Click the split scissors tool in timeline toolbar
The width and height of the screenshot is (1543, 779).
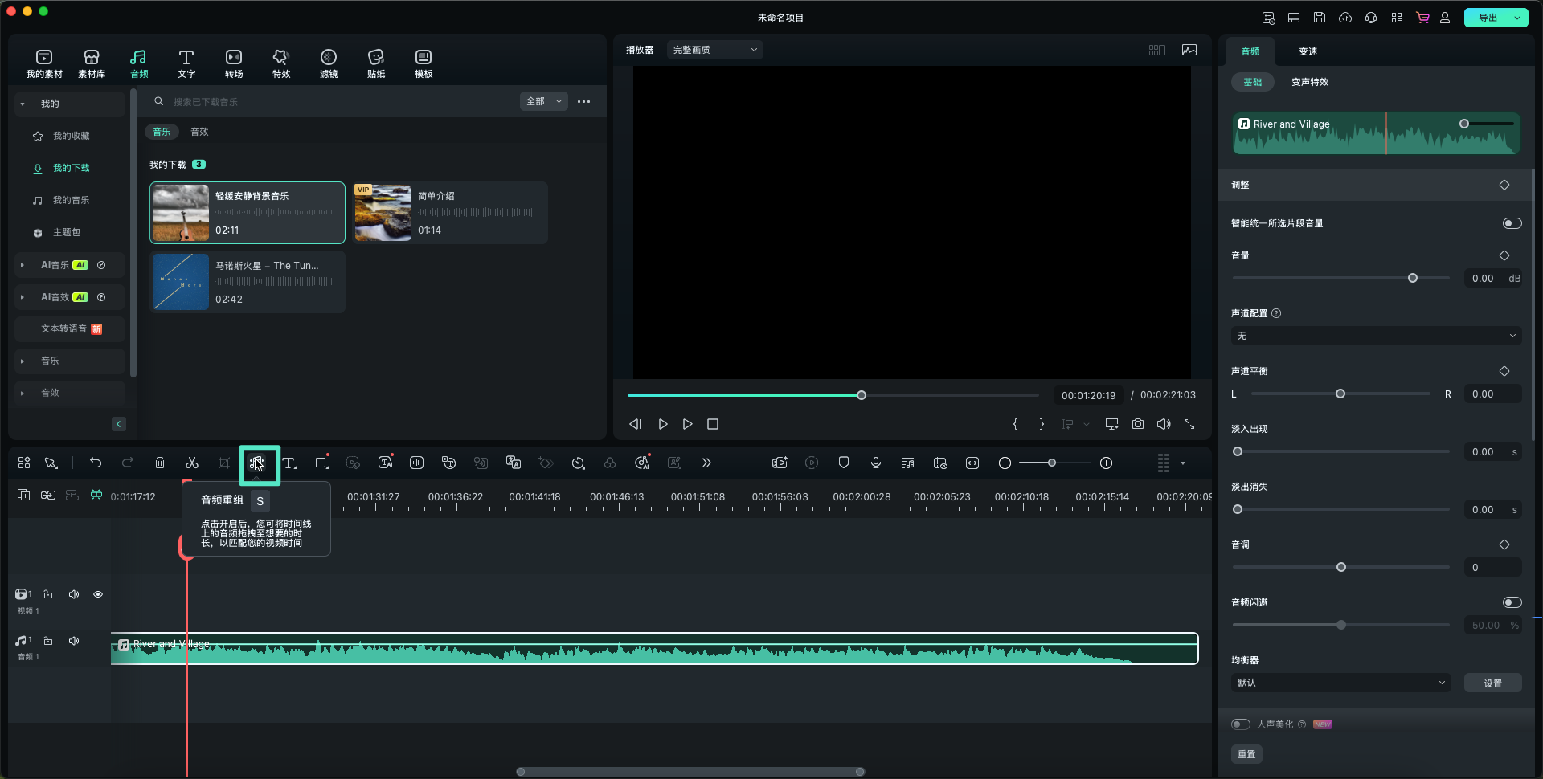[192, 463]
